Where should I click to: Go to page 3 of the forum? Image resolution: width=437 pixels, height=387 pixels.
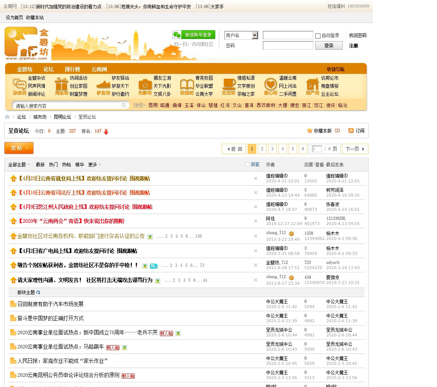tap(272, 149)
